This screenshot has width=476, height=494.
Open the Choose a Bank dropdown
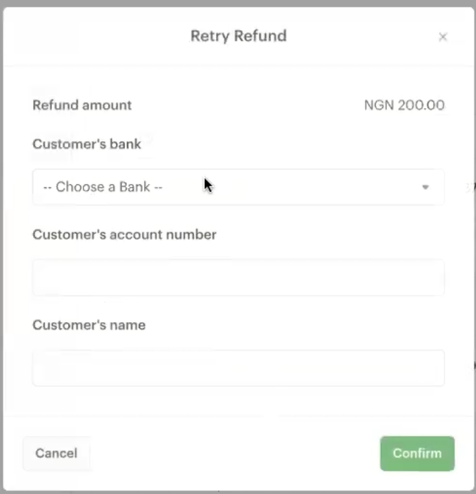(x=238, y=187)
